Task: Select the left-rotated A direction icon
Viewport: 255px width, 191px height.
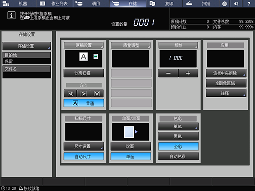Action: coord(71,94)
